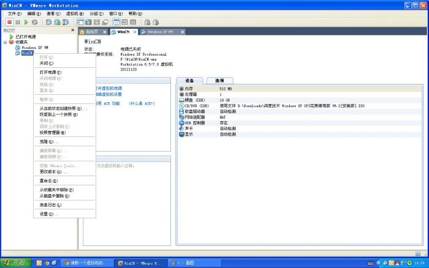Click the last toolbar icon after Capture Screen
The height and width of the screenshot is (268, 429).
[x=156, y=22]
